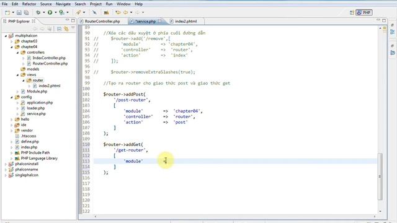
Task: Expand the chapter03 folder
Action: (12, 42)
